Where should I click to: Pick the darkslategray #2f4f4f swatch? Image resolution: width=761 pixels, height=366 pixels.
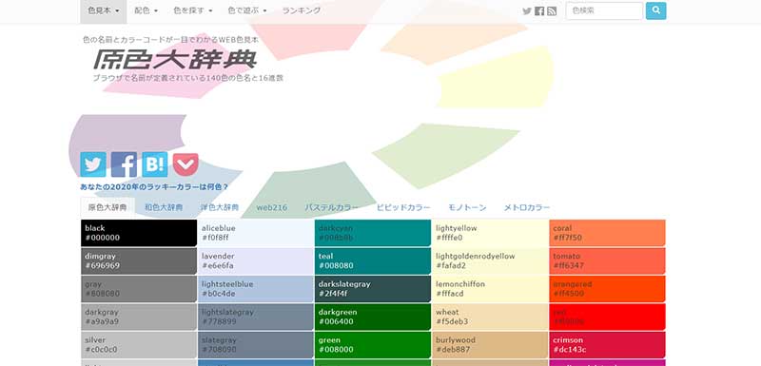click(373, 289)
